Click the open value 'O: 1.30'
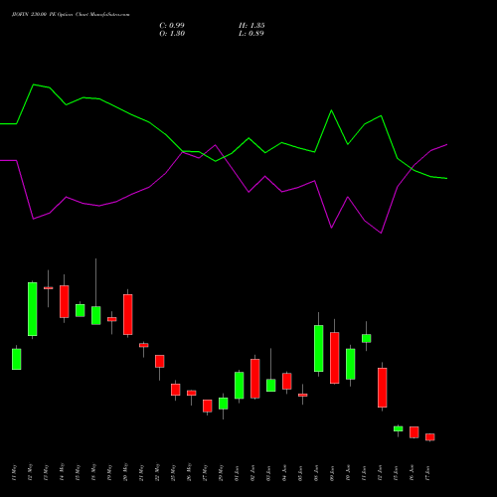 (x=172, y=34)
